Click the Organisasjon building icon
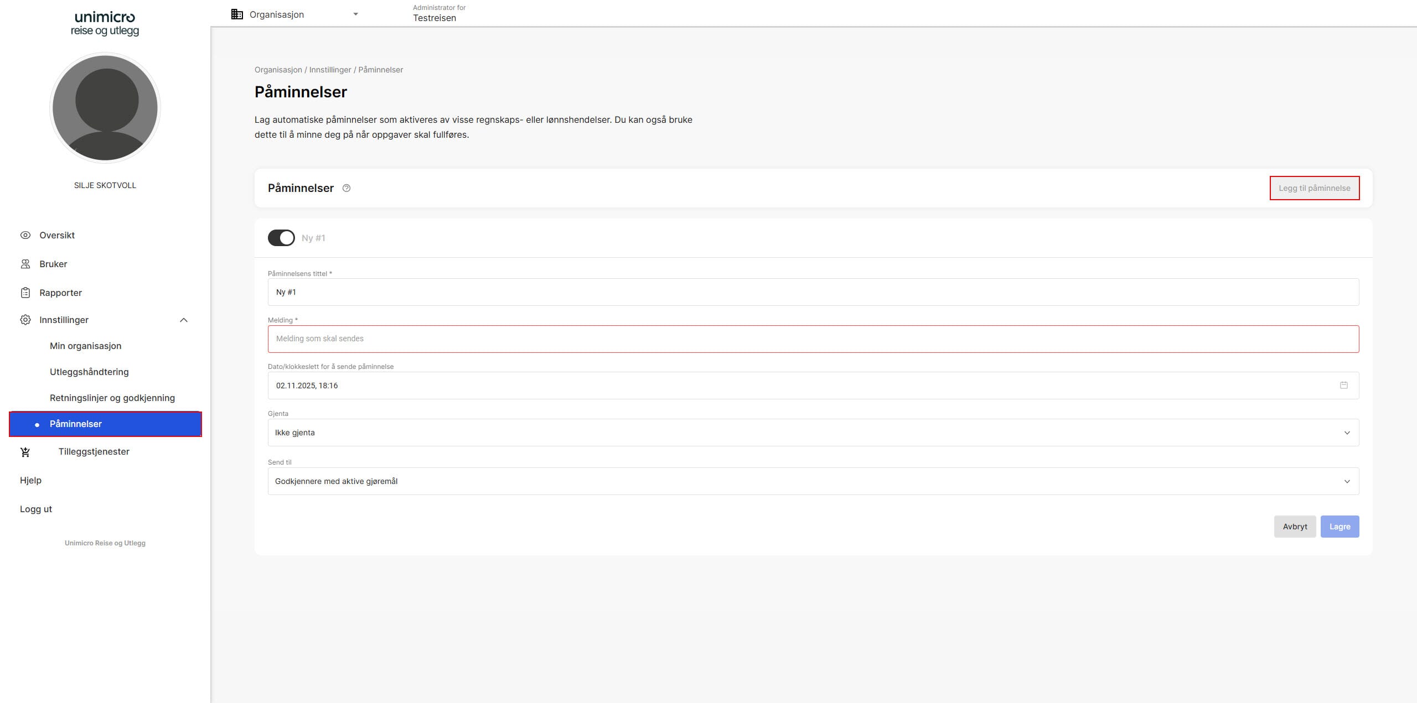 [237, 14]
